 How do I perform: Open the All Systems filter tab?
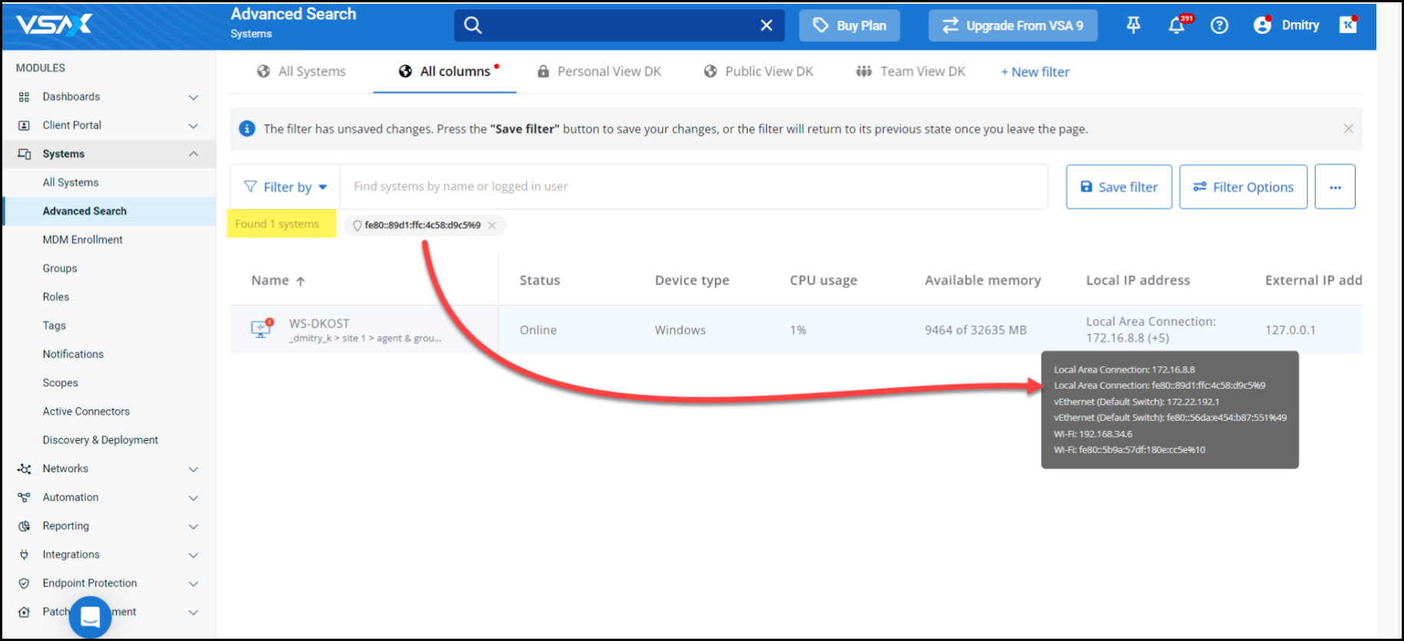click(x=301, y=71)
